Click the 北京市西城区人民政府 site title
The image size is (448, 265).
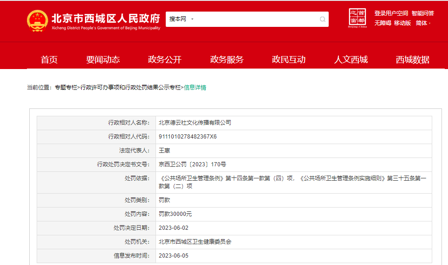[105, 19]
